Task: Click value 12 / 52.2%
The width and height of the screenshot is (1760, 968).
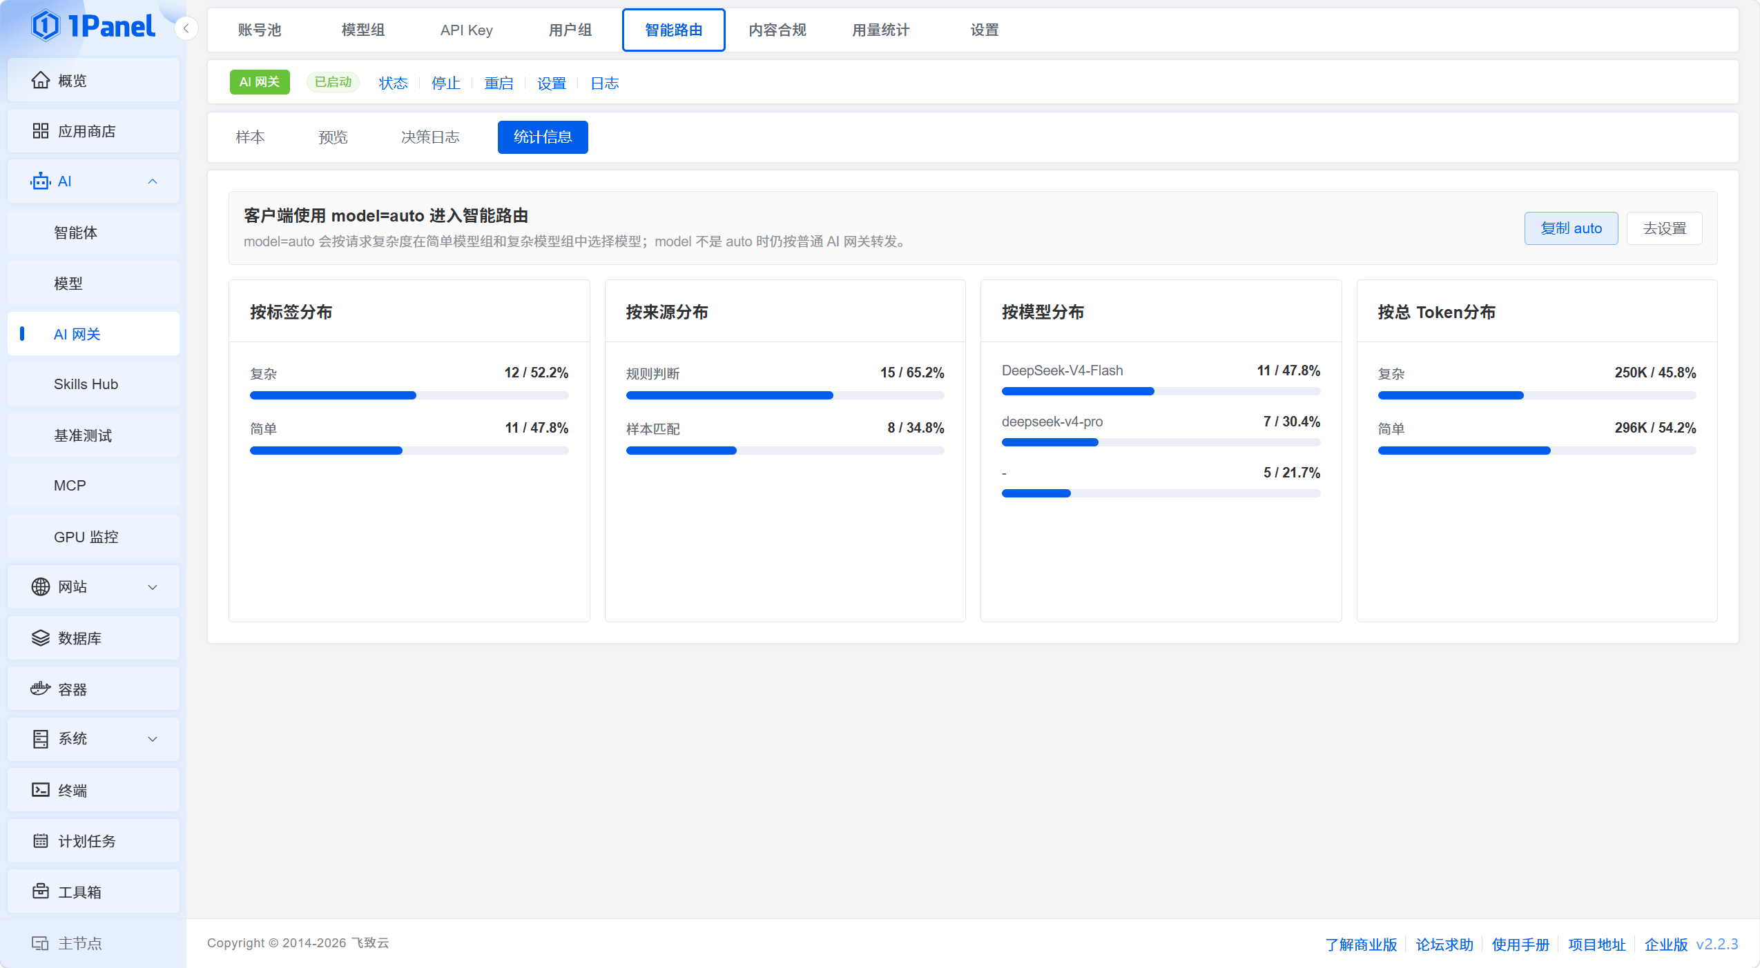Action: click(x=536, y=373)
